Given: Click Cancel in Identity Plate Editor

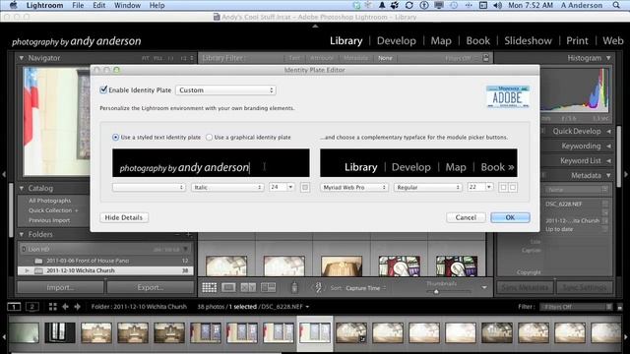Looking at the screenshot, I should 466,217.
